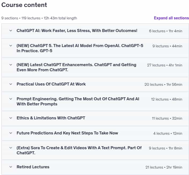This screenshot has width=189, height=175.
Task: Expand the 'Latest ChatGPT Enhancements' section chevron
Action: click(11, 65)
